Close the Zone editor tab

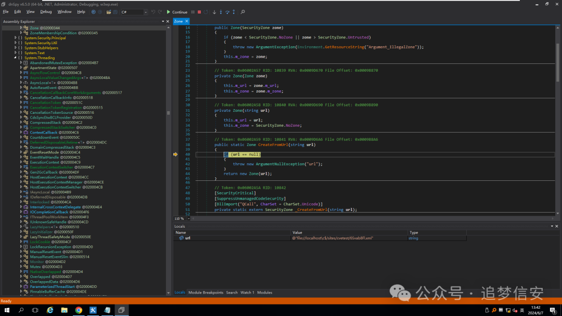[187, 21]
